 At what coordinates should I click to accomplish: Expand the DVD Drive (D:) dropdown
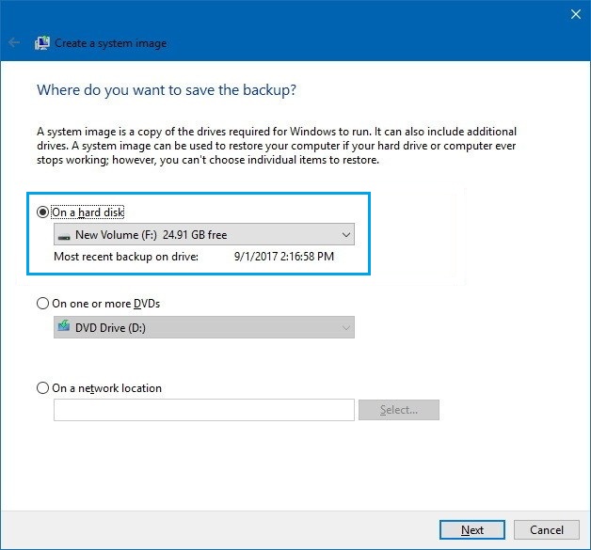204,327
